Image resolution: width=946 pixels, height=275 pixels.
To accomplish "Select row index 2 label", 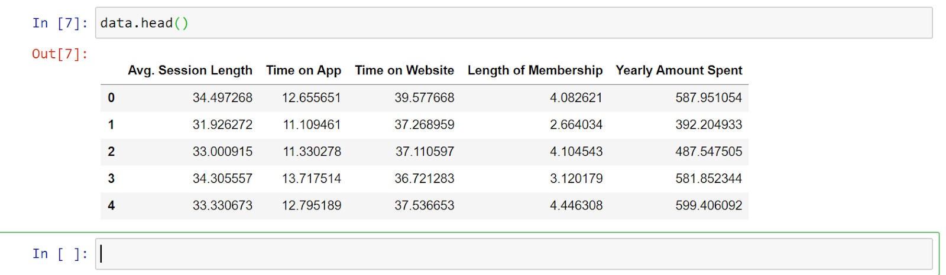I will [x=111, y=152].
